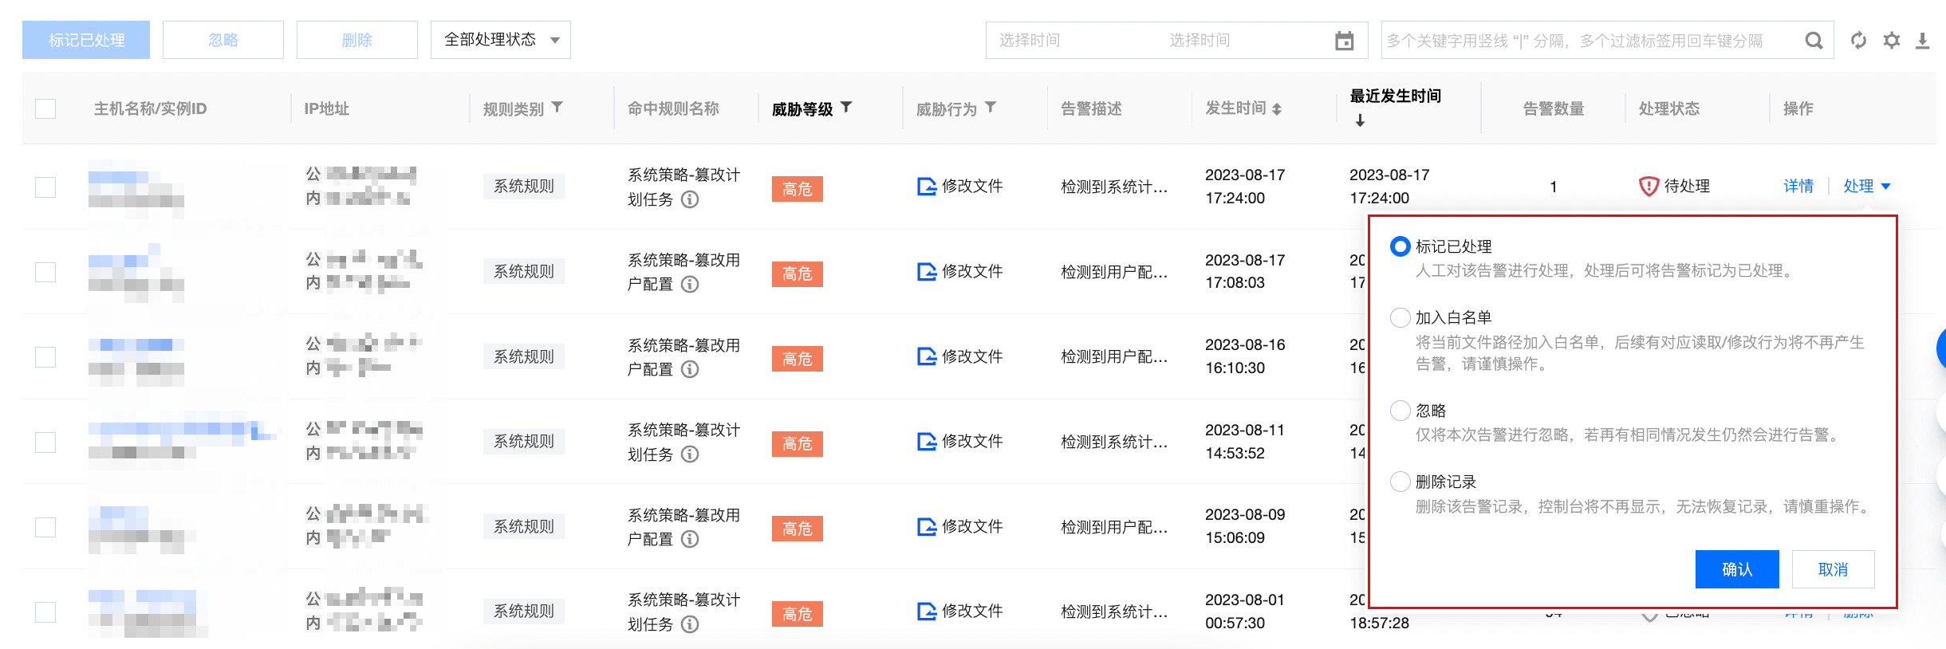The image size is (1946, 649).
Task: Toggle the select-all checkbox in the table header
Action: pos(45,108)
